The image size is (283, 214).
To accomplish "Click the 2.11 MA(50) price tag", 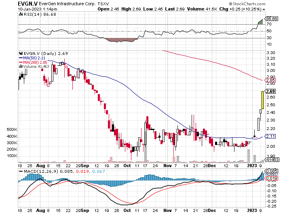I will [x=270, y=136].
